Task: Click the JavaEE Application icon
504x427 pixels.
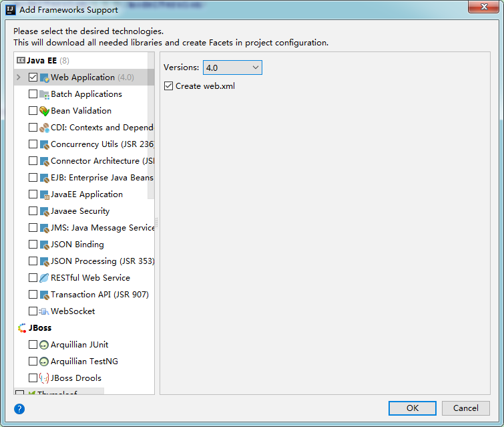Action: tap(44, 194)
